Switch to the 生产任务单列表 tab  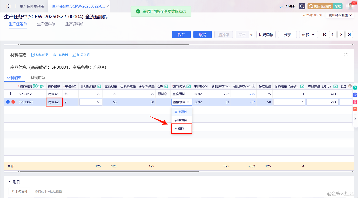click(32, 6)
